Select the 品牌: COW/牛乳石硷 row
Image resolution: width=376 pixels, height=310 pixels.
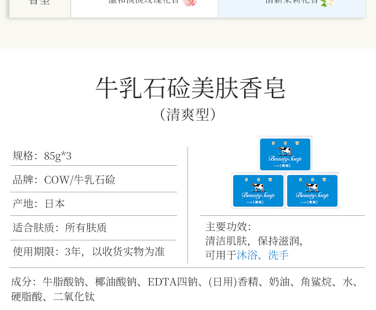coord(93,180)
